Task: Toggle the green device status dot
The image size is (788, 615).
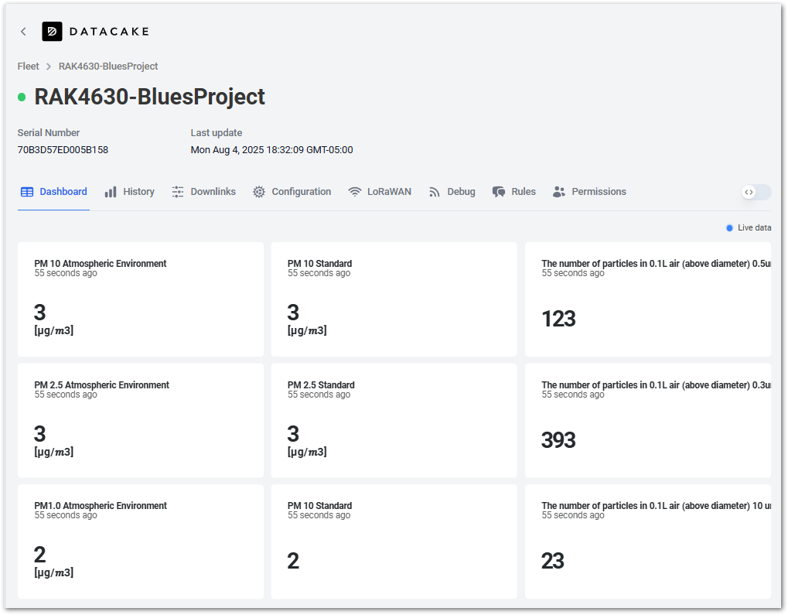Action: pyautogui.click(x=22, y=98)
